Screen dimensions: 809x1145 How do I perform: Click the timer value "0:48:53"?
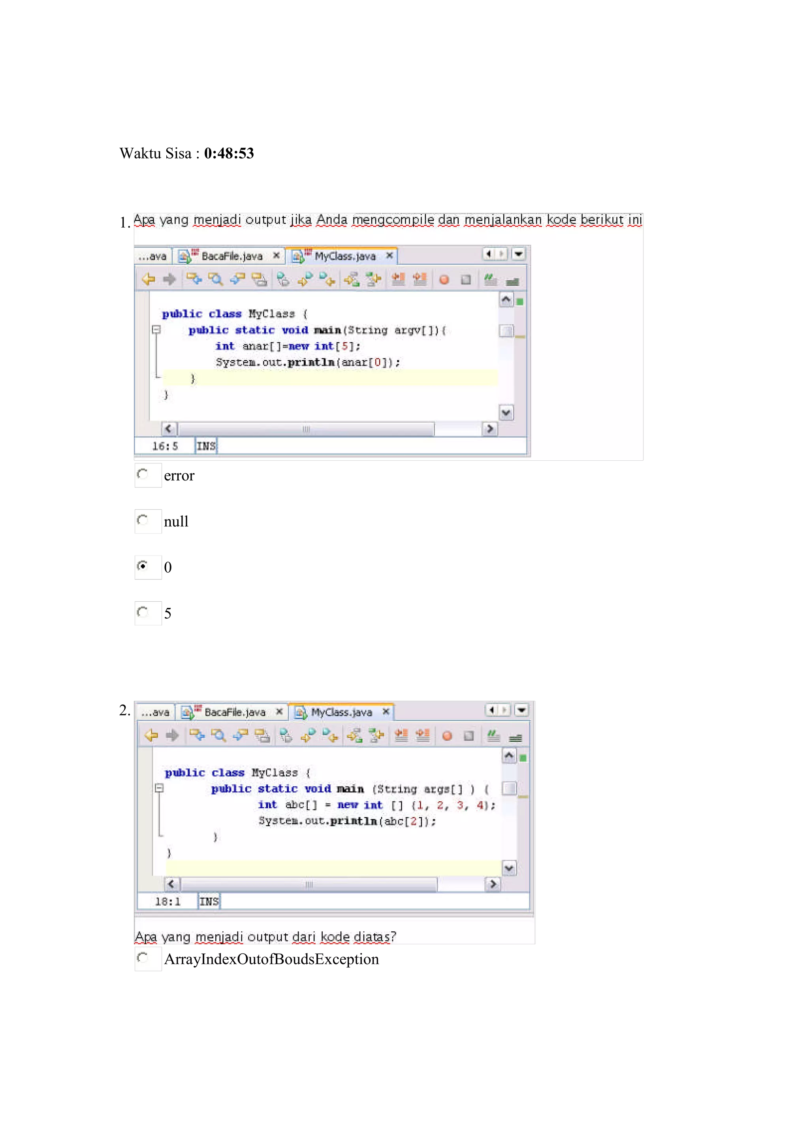click(x=229, y=153)
